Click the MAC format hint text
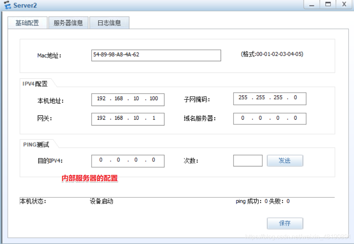354x244 pixels. [x=272, y=54]
